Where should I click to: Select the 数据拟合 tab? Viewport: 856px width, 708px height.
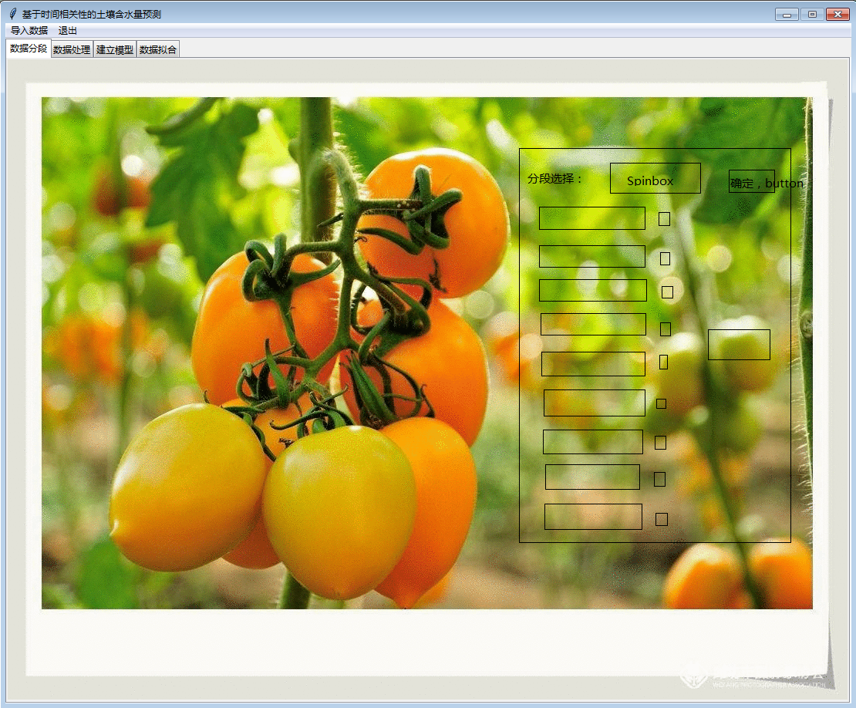[x=158, y=50]
